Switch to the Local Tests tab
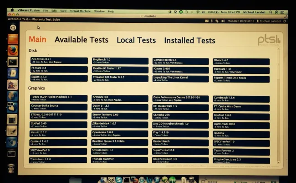The image size is (296, 183). pyautogui.click(x=136, y=40)
